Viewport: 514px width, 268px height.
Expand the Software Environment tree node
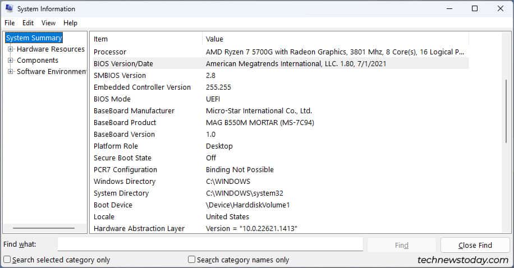coord(11,71)
